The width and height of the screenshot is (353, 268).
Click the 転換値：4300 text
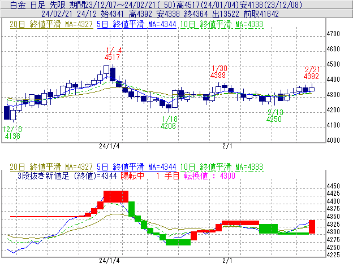[x=209, y=175]
